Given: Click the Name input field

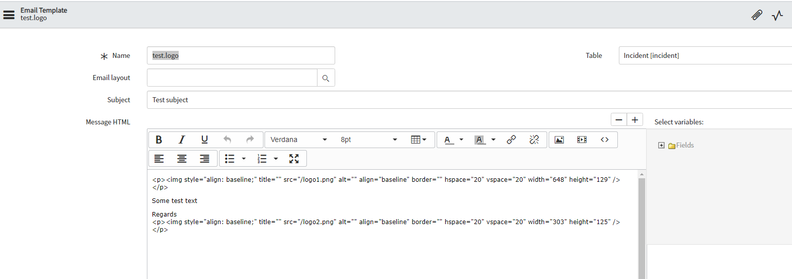Looking at the screenshot, I should click(x=241, y=55).
